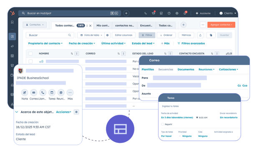Switch to the Mis cont... tab
The image size is (257, 152).
tap(103, 25)
